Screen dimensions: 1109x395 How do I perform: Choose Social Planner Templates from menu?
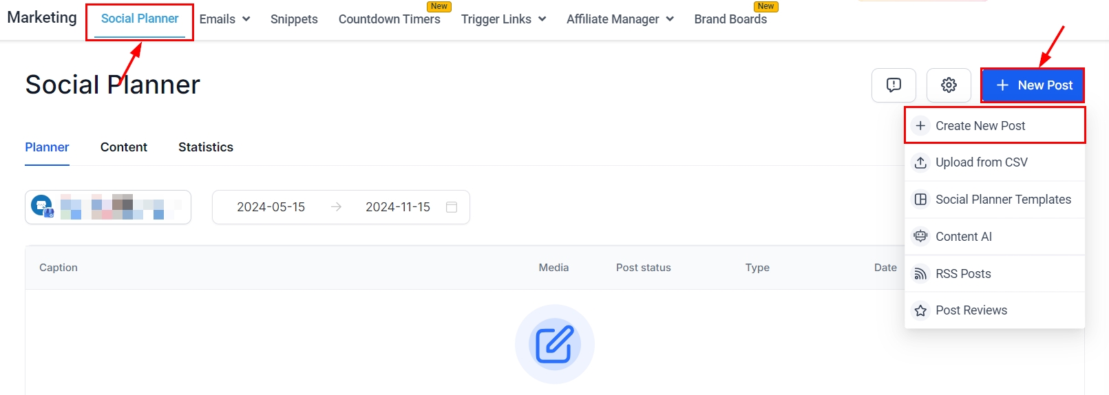point(1003,200)
